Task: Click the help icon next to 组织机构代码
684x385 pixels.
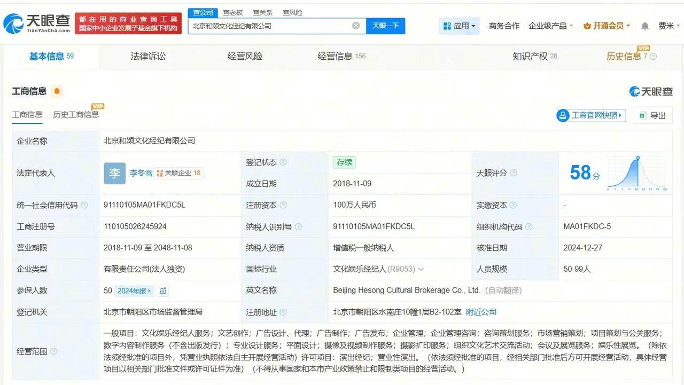Action: click(x=528, y=226)
